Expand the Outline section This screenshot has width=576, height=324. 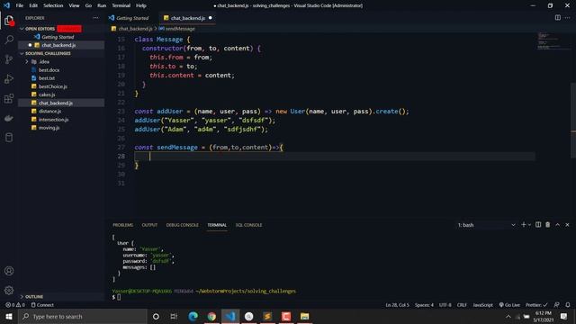tap(34, 296)
